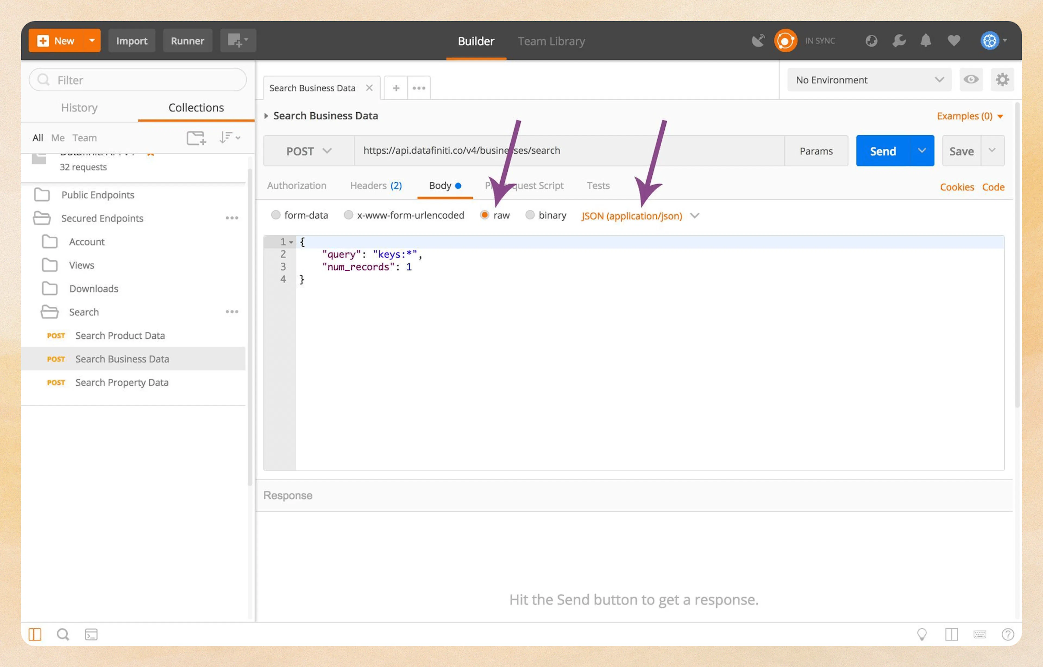1043x667 pixels.
Task: Switch to the Team Library tab
Action: pyautogui.click(x=551, y=41)
